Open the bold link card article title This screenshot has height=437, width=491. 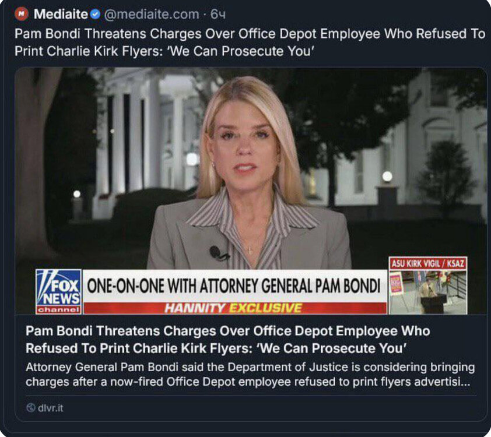click(227, 339)
